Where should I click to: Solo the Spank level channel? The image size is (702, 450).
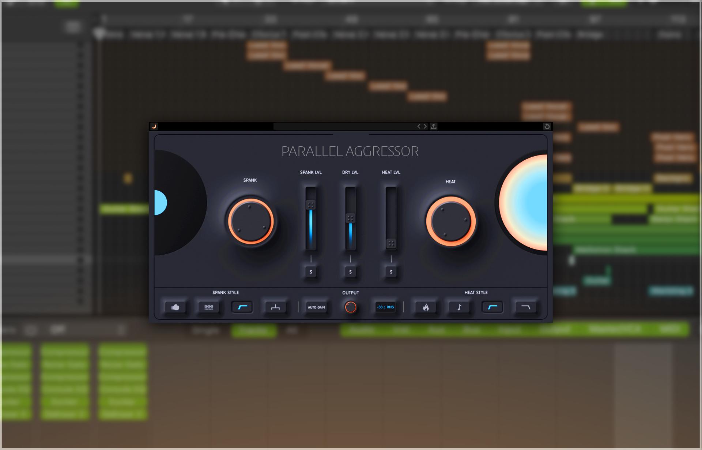pos(311,272)
